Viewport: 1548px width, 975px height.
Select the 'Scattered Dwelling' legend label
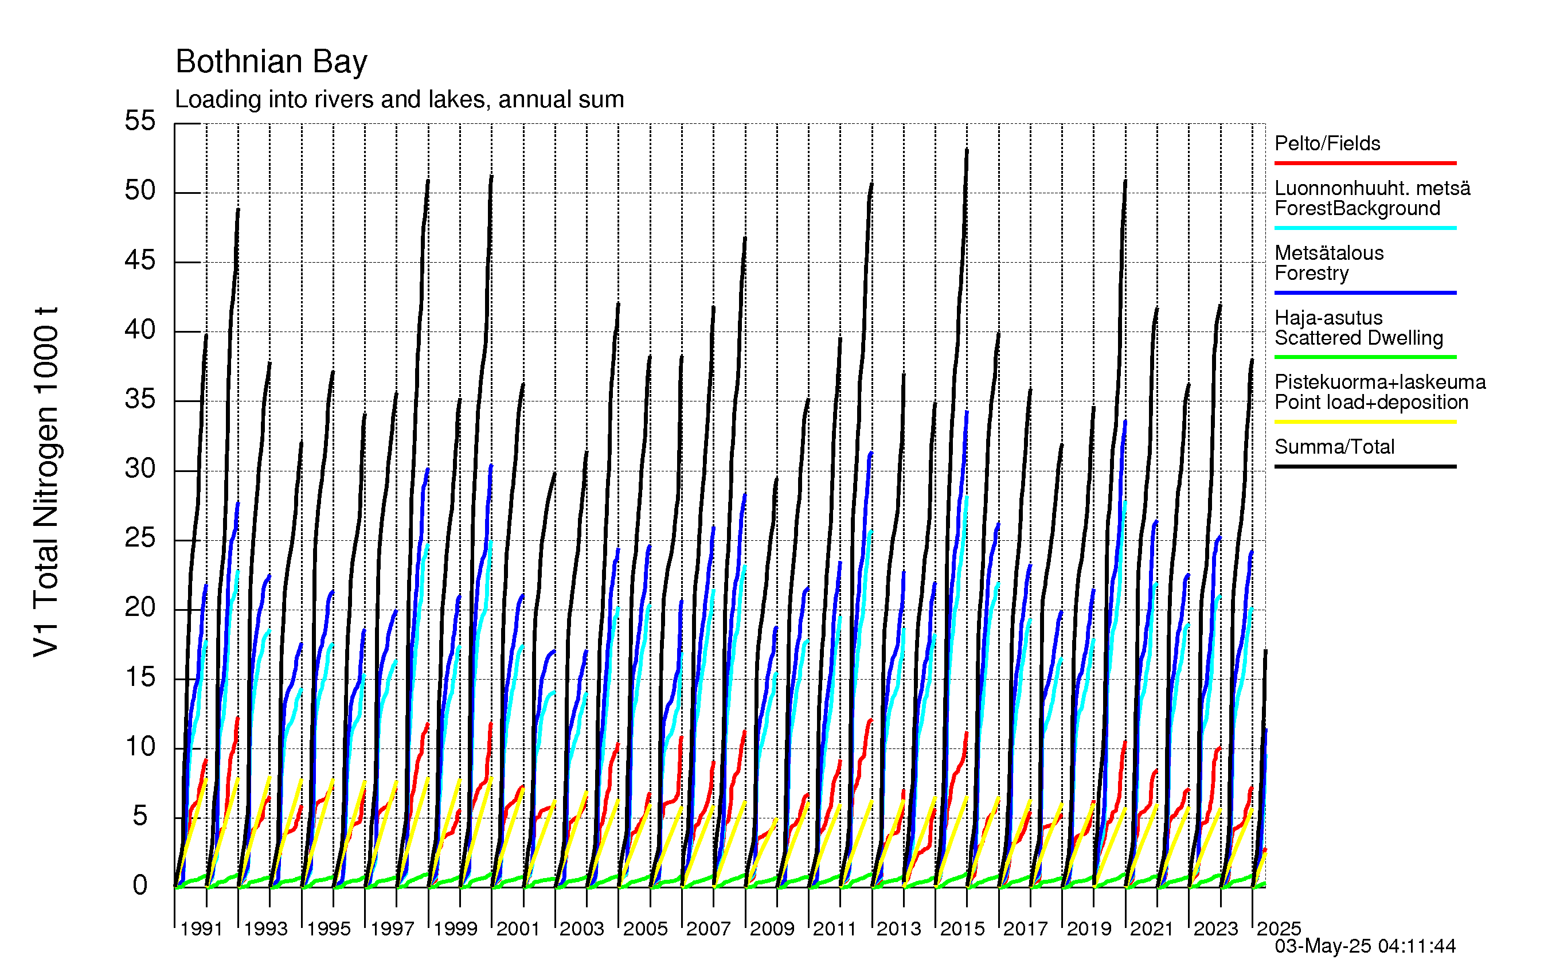click(x=1358, y=338)
